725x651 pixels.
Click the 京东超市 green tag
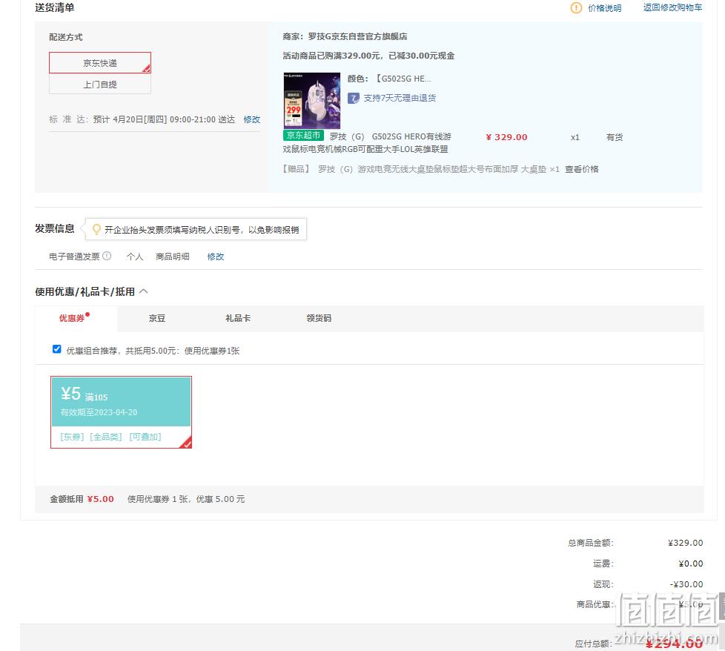click(x=303, y=136)
